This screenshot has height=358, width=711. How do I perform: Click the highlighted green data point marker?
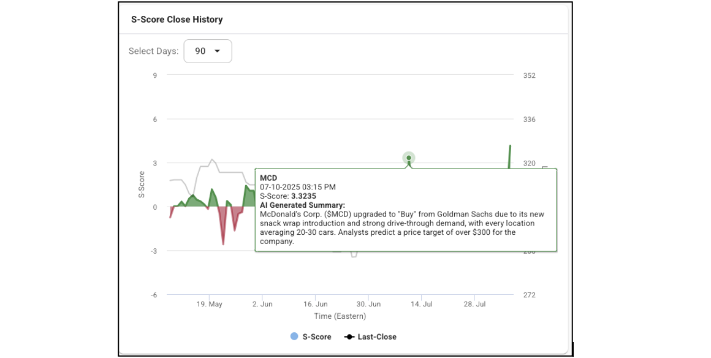point(409,158)
